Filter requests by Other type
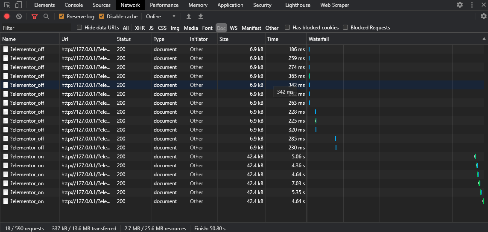The height and width of the screenshot is (232, 488). coord(272,28)
